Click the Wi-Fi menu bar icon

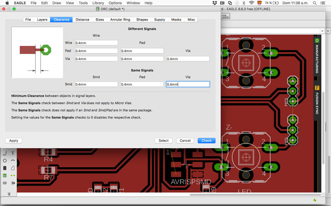(x=251, y=3)
